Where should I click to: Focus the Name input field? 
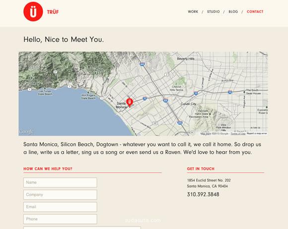pos(60,182)
